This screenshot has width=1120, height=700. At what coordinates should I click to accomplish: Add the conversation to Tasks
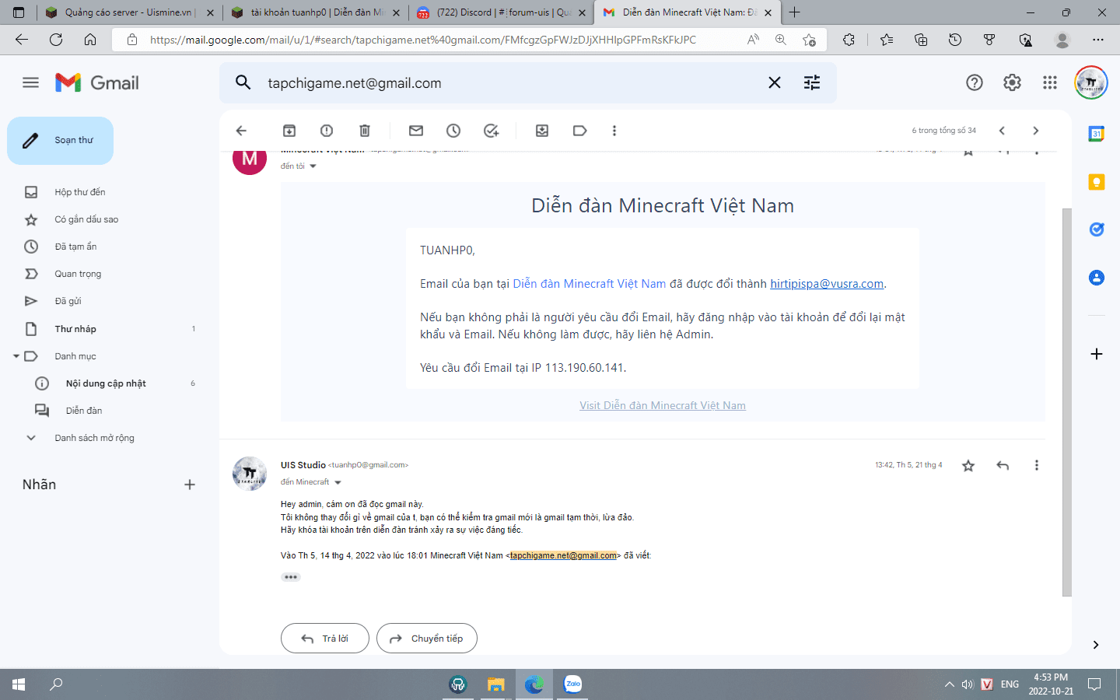pyautogui.click(x=491, y=131)
